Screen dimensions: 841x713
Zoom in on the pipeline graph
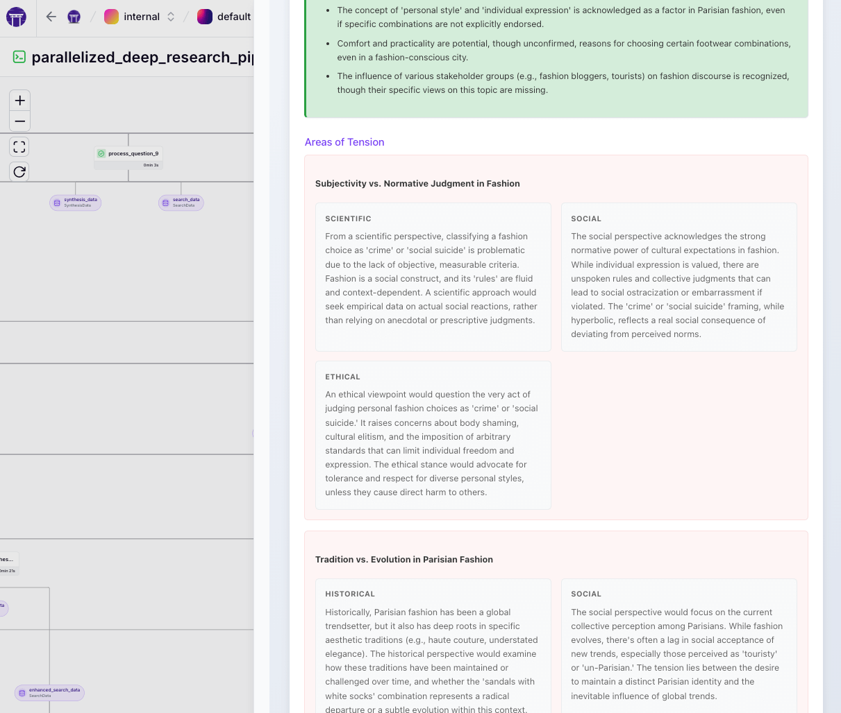click(19, 101)
